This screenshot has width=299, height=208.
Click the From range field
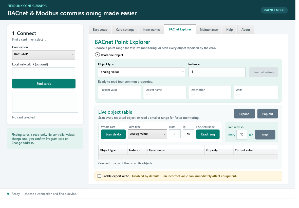coord(175,134)
